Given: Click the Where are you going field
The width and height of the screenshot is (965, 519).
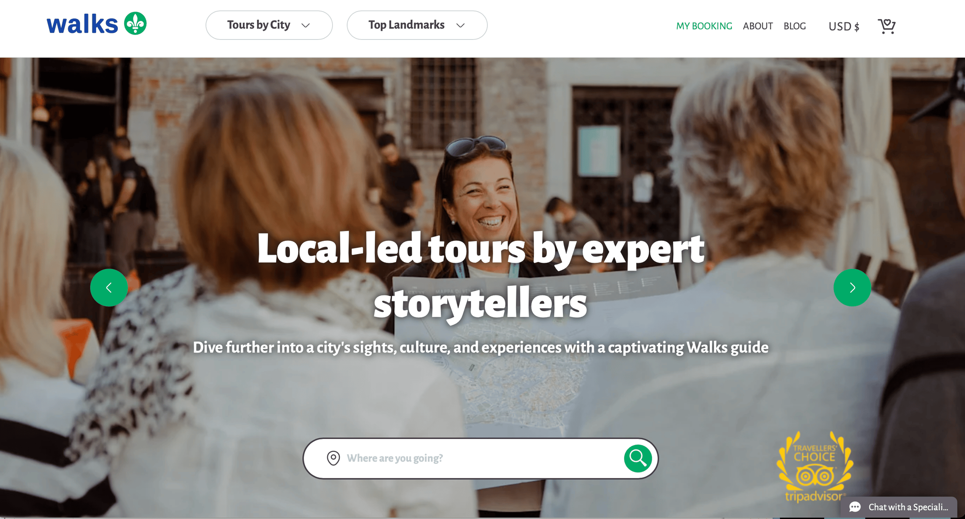Looking at the screenshot, I should click(x=480, y=458).
